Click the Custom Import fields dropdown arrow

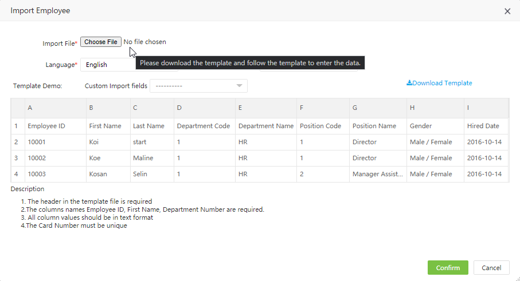coord(239,86)
